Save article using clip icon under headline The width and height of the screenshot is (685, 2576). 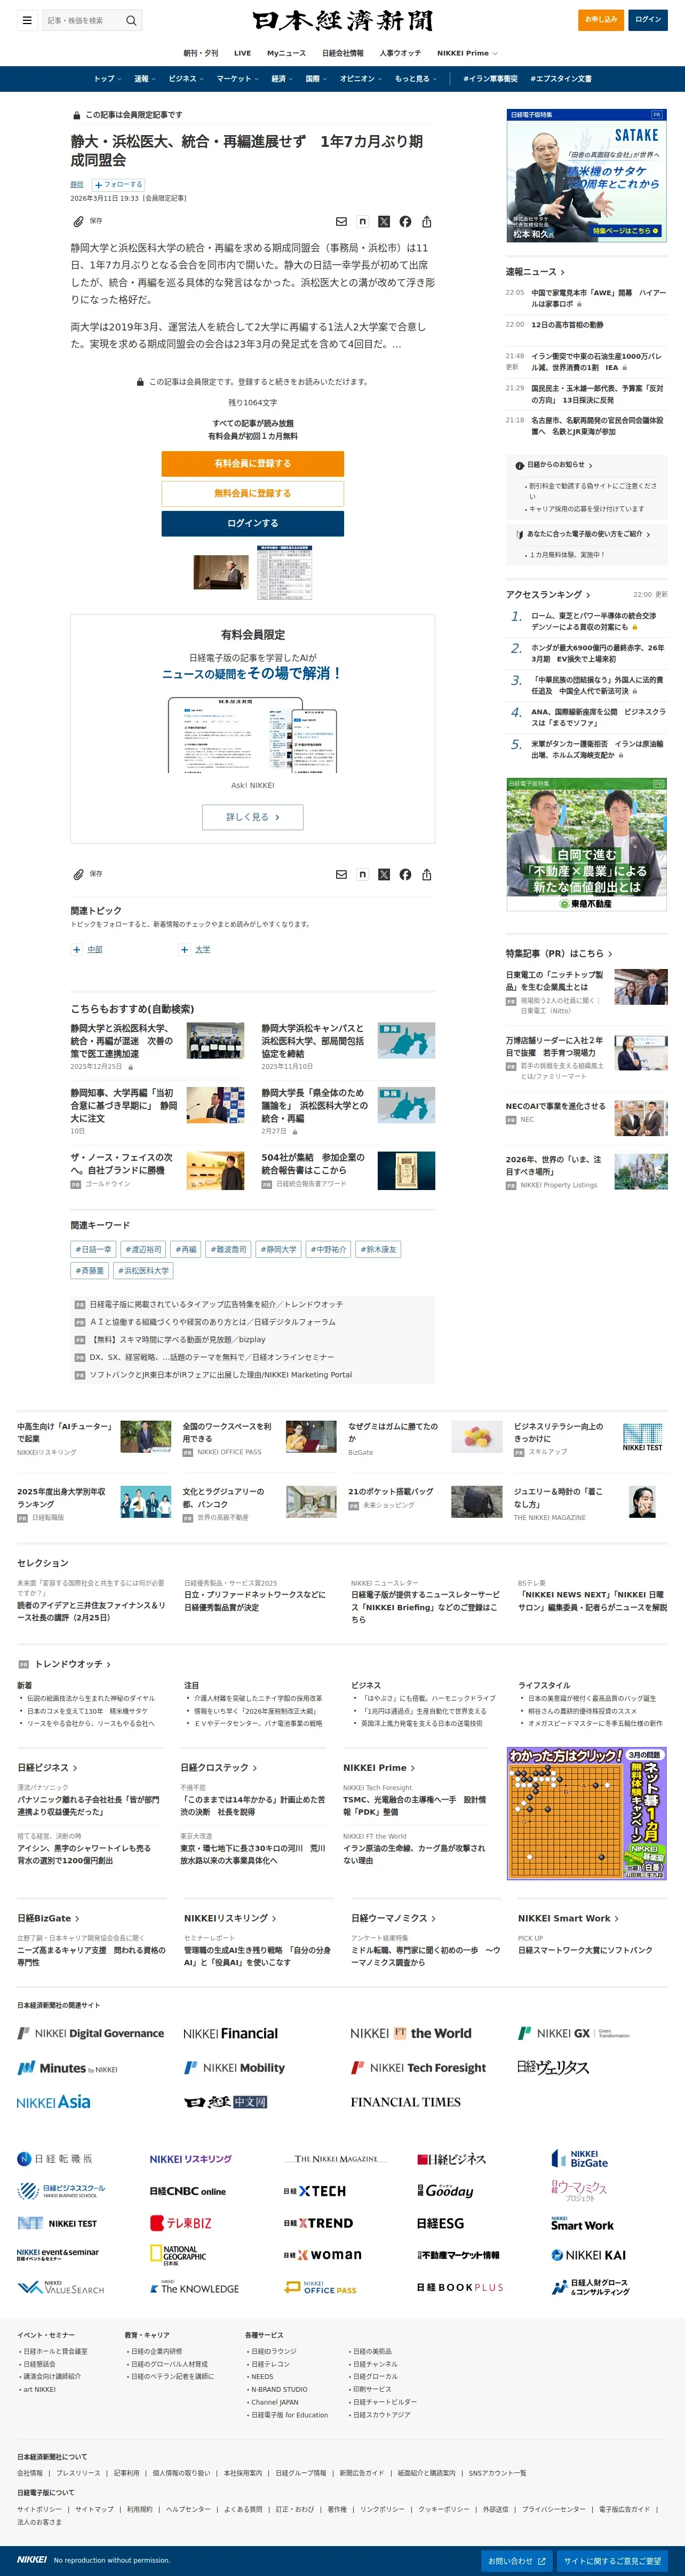click(78, 221)
